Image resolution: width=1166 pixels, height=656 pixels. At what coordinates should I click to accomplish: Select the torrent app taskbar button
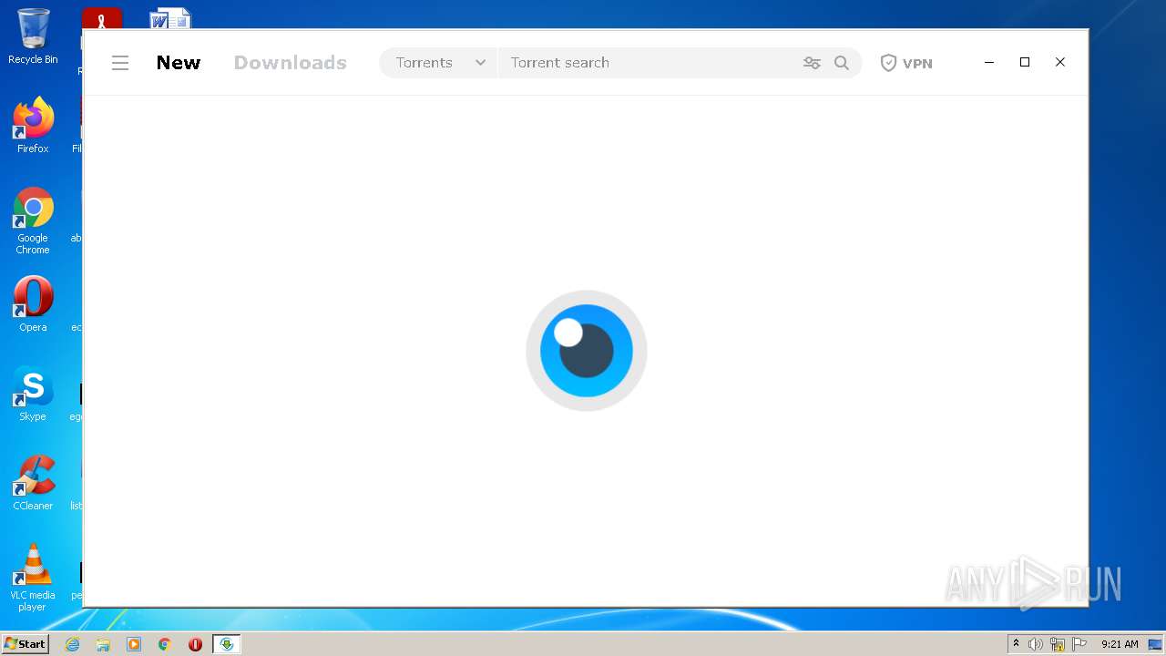point(227,644)
